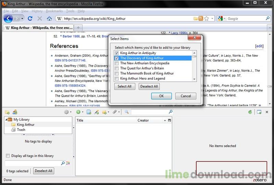Screen dimensions: 274x185
Task: Click Zotero folder icon in address bar
Action: (x=196, y=18)
